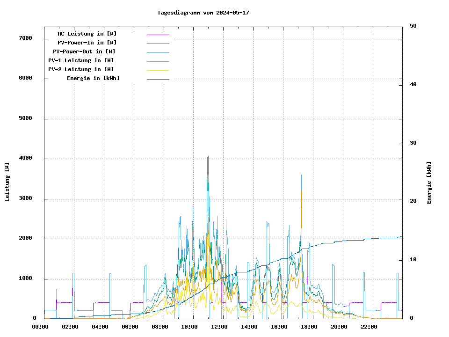
Task: Click the 18:00 time axis tick label
Action: pyautogui.click(x=309, y=327)
